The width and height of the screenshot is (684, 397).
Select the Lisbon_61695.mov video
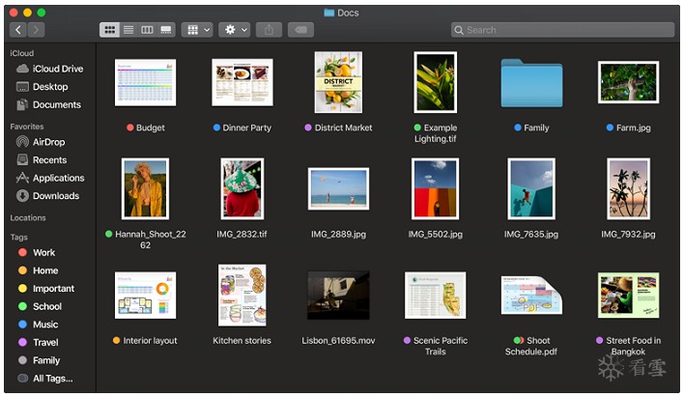coord(338,296)
